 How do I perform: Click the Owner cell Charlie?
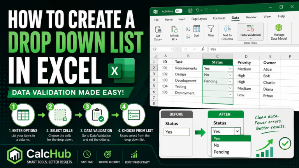tap(270, 82)
